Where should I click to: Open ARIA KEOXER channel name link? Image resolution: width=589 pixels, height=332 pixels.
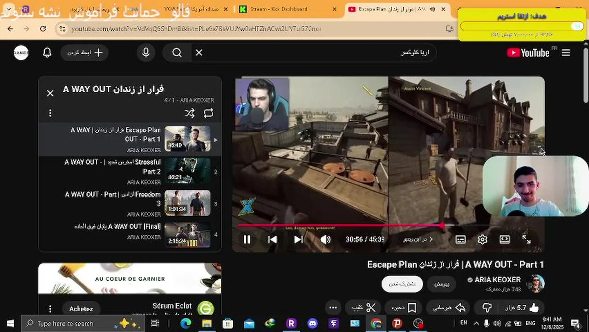(x=497, y=279)
